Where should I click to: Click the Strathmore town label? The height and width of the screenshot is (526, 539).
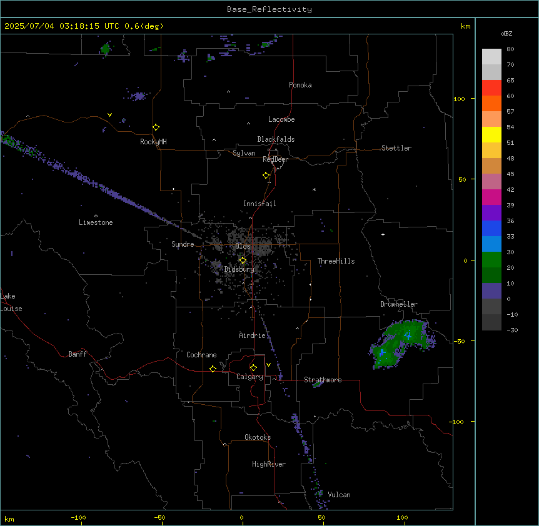coord(323,380)
